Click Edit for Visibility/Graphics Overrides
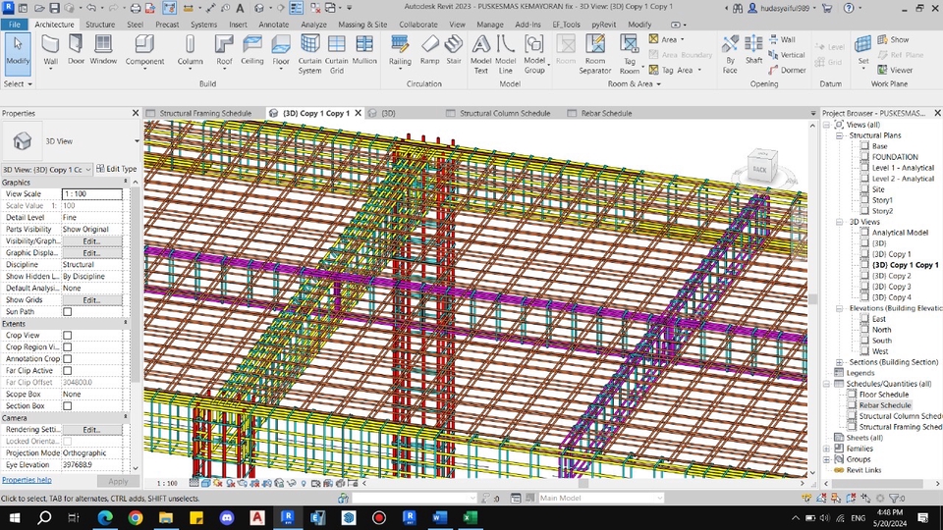The width and height of the screenshot is (943, 530). pos(92,241)
